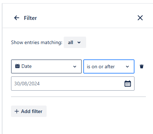Click the chevron next to 'all'
This screenshot has width=153, height=134.
click(x=79, y=42)
